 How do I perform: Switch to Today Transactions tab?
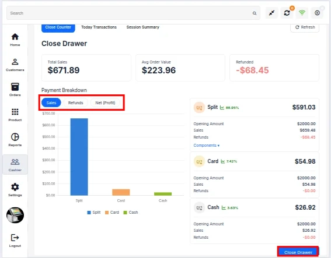click(99, 27)
